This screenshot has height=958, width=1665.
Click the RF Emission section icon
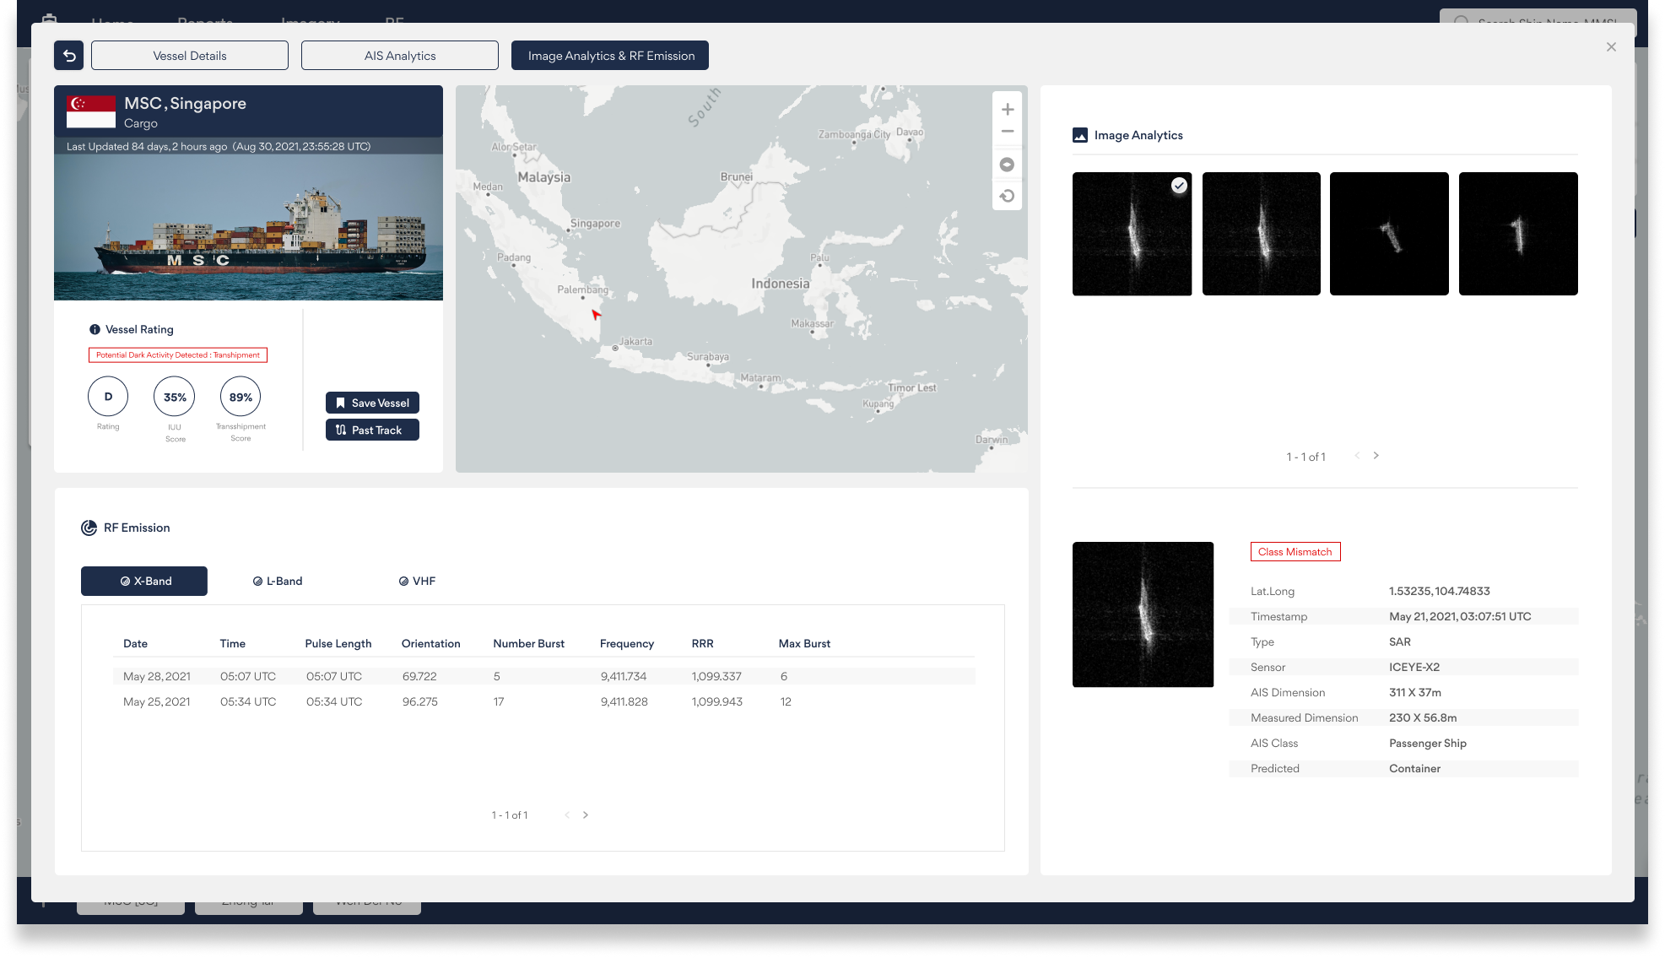pos(89,528)
